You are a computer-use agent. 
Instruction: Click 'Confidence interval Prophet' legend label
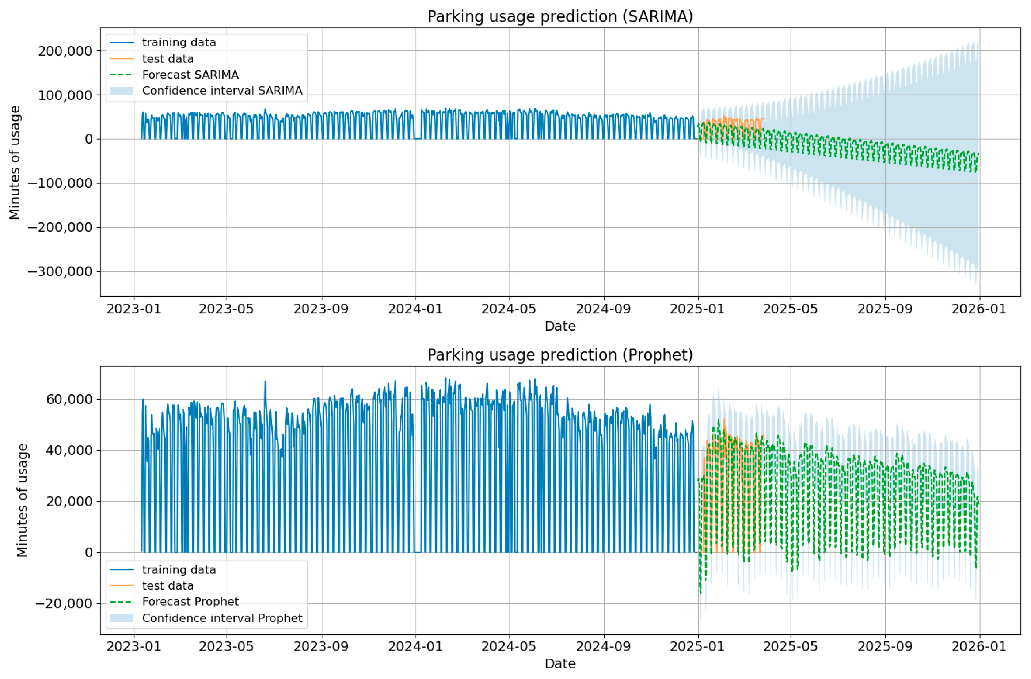222,618
